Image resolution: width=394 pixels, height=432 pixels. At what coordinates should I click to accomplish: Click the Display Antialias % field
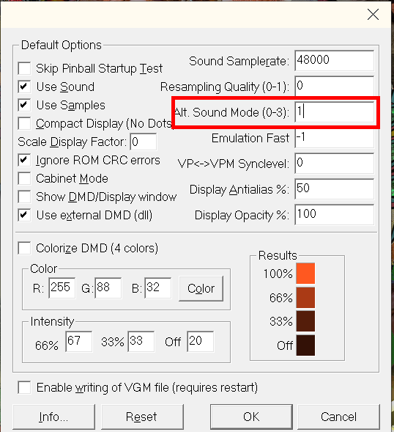click(334, 188)
